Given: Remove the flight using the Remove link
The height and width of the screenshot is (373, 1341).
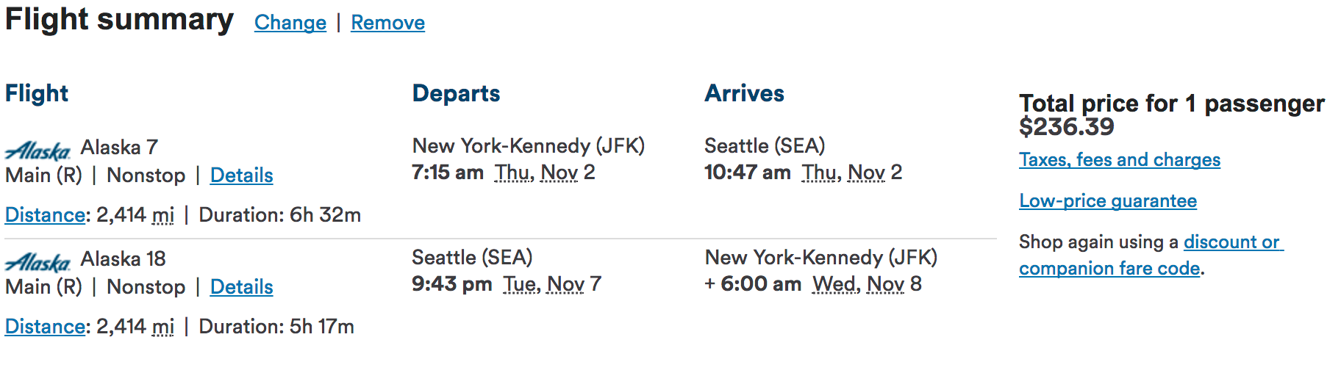Looking at the screenshot, I should coord(387,23).
